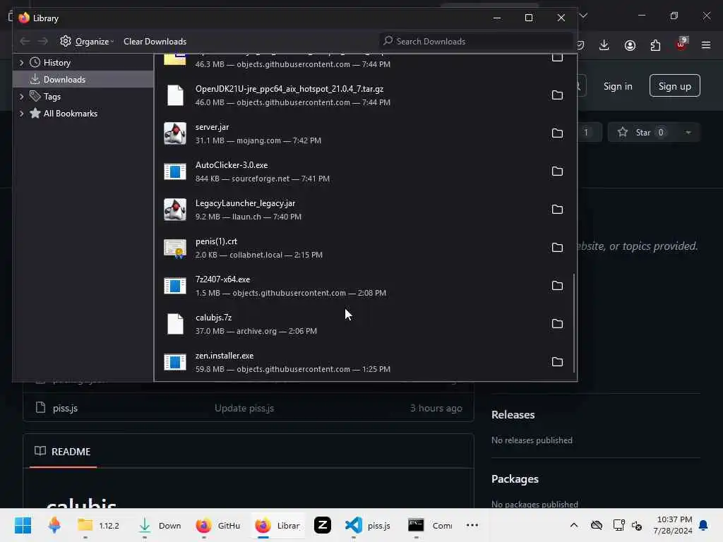Show server.jar in folder
This screenshot has width=723, height=542.
point(557,133)
